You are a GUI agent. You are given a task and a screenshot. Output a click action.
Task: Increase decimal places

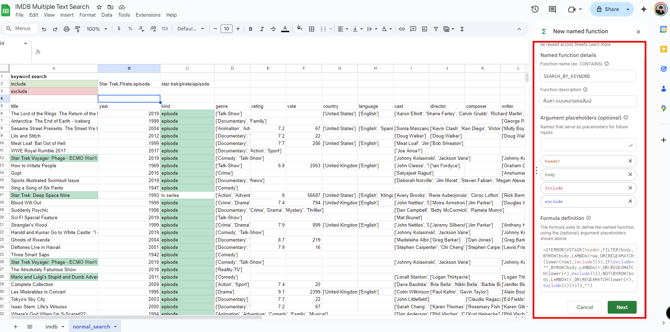tap(153, 29)
